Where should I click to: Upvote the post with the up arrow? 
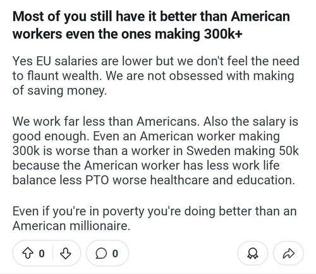tap(28, 253)
